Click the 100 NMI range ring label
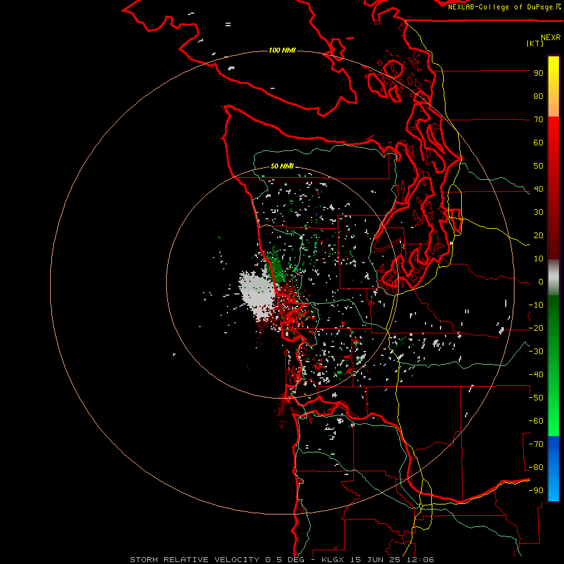The height and width of the screenshot is (564, 564). point(282,50)
